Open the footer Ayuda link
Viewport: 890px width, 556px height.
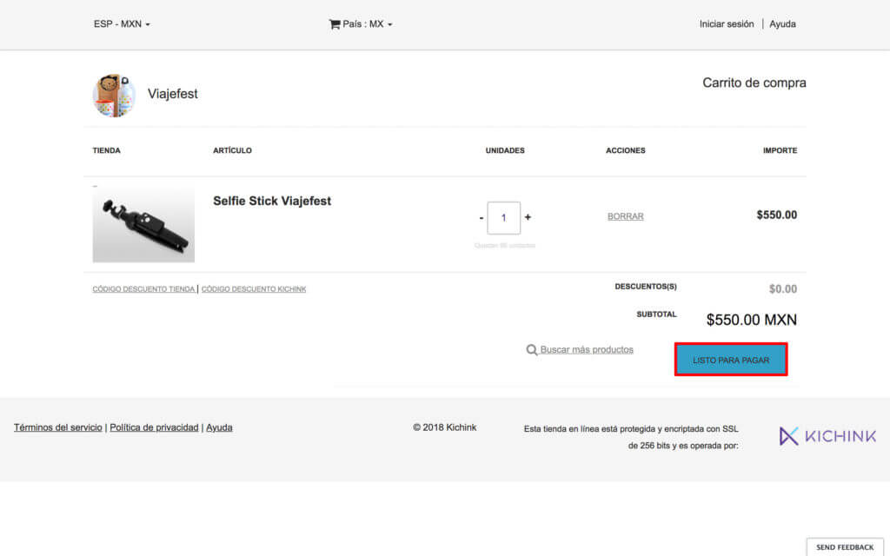click(x=219, y=427)
